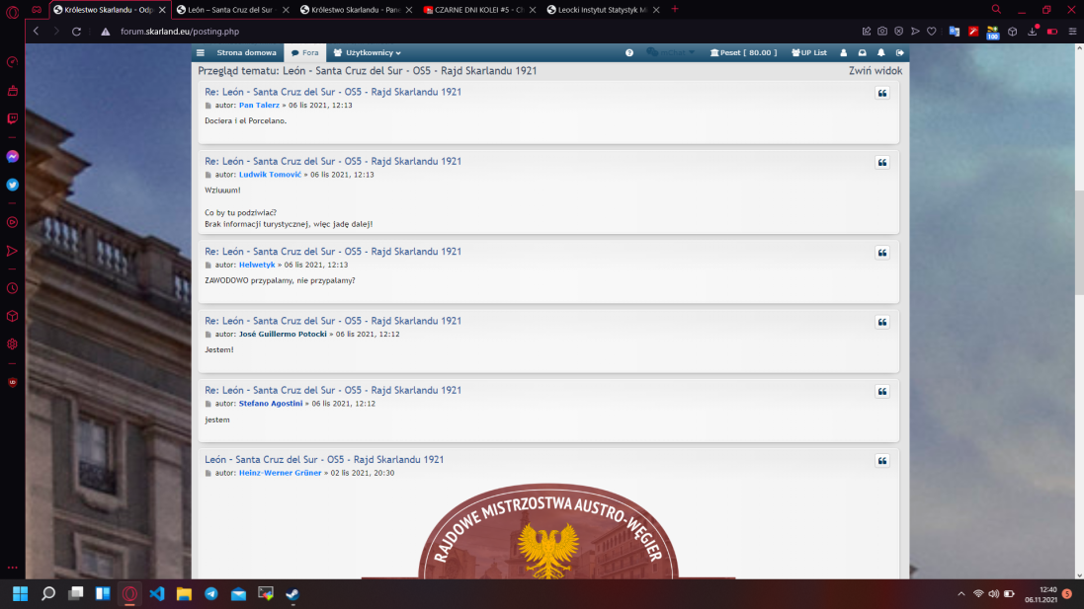Open the Google Translate extension

pyautogui.click(x=954, y=31)
